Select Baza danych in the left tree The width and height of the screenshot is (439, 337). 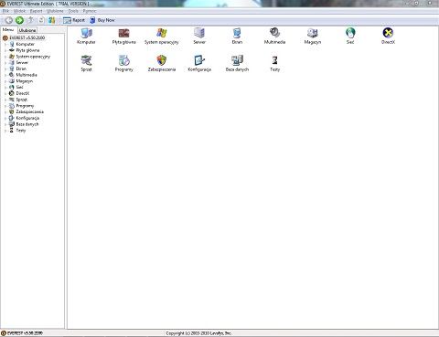pos(27,124)
